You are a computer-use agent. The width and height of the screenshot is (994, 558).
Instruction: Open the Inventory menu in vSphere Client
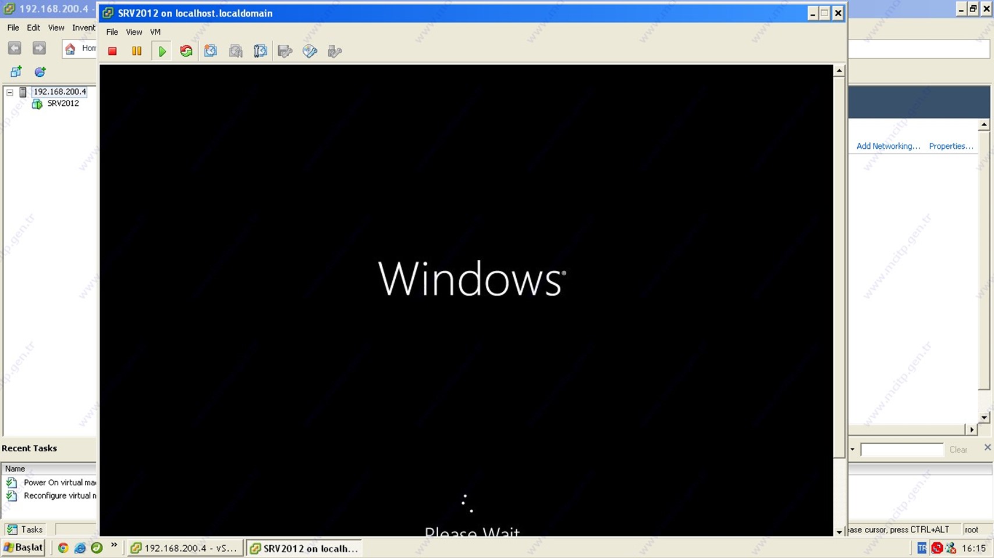[84, 27]
